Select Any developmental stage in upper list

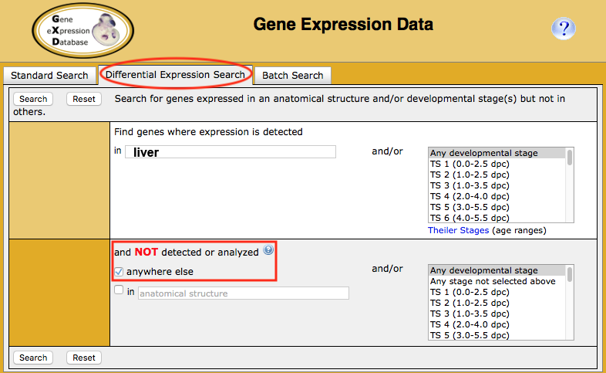click(497, 153)
